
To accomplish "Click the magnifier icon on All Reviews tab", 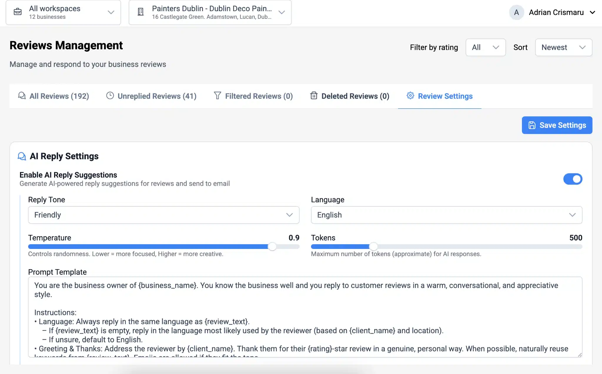I will (x=22, y=96).
